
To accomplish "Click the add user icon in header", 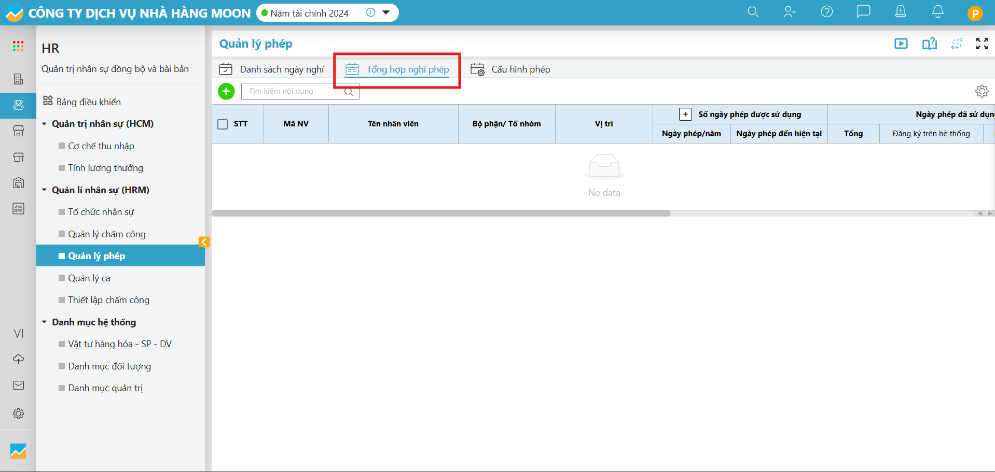I will pos(790,12).
